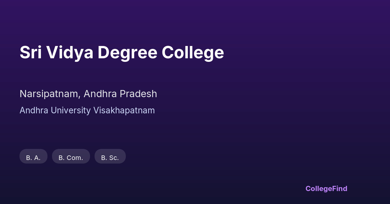Pick the B. Sc. course tag
The height and width of the screenshot is (204, 390).
tap(110, 156)
